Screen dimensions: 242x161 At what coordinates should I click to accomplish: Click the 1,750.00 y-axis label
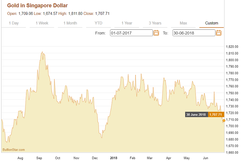pos(232,93)
